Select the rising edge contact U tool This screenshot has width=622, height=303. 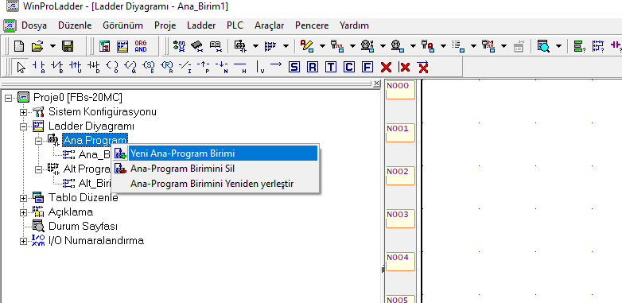coord(75,67)
